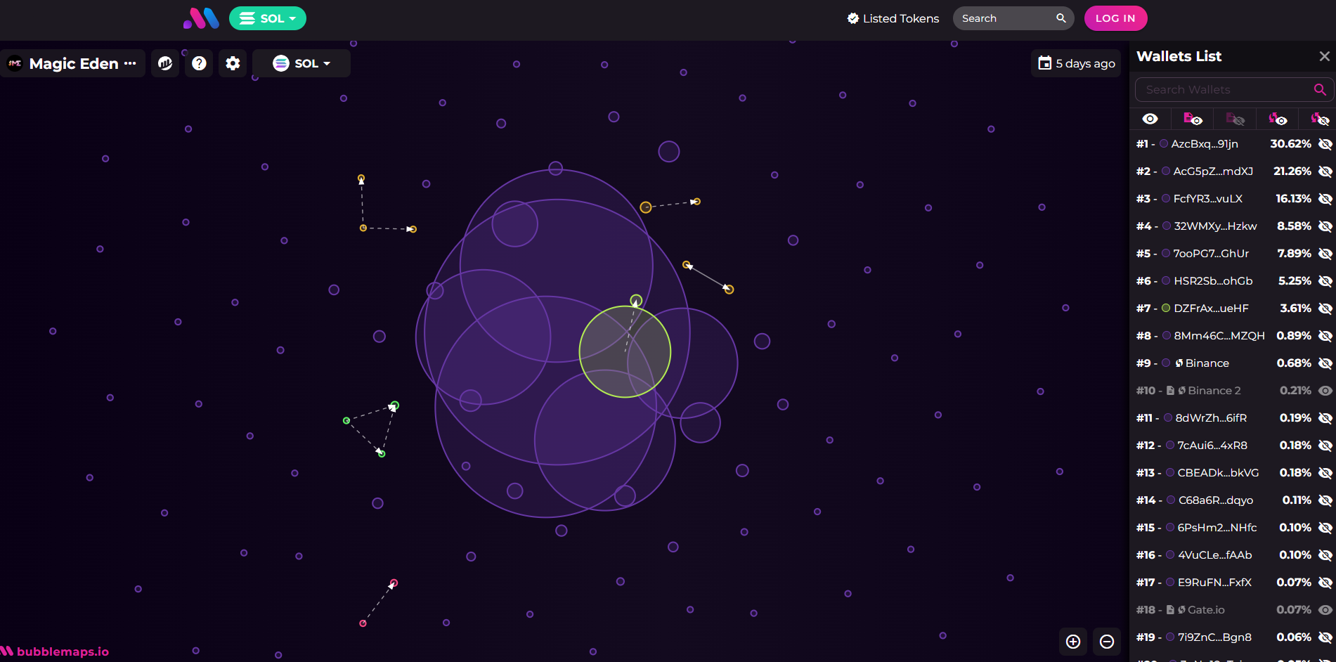Viewport: 1336px width, 662px height.
Task: Click the LOG IN button
Action: click(x=1115, y=18)
